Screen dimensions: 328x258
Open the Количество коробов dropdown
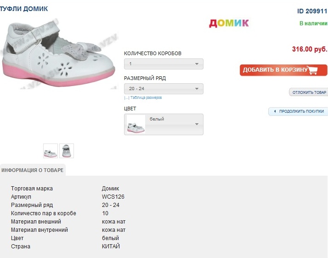click(164, 64)
